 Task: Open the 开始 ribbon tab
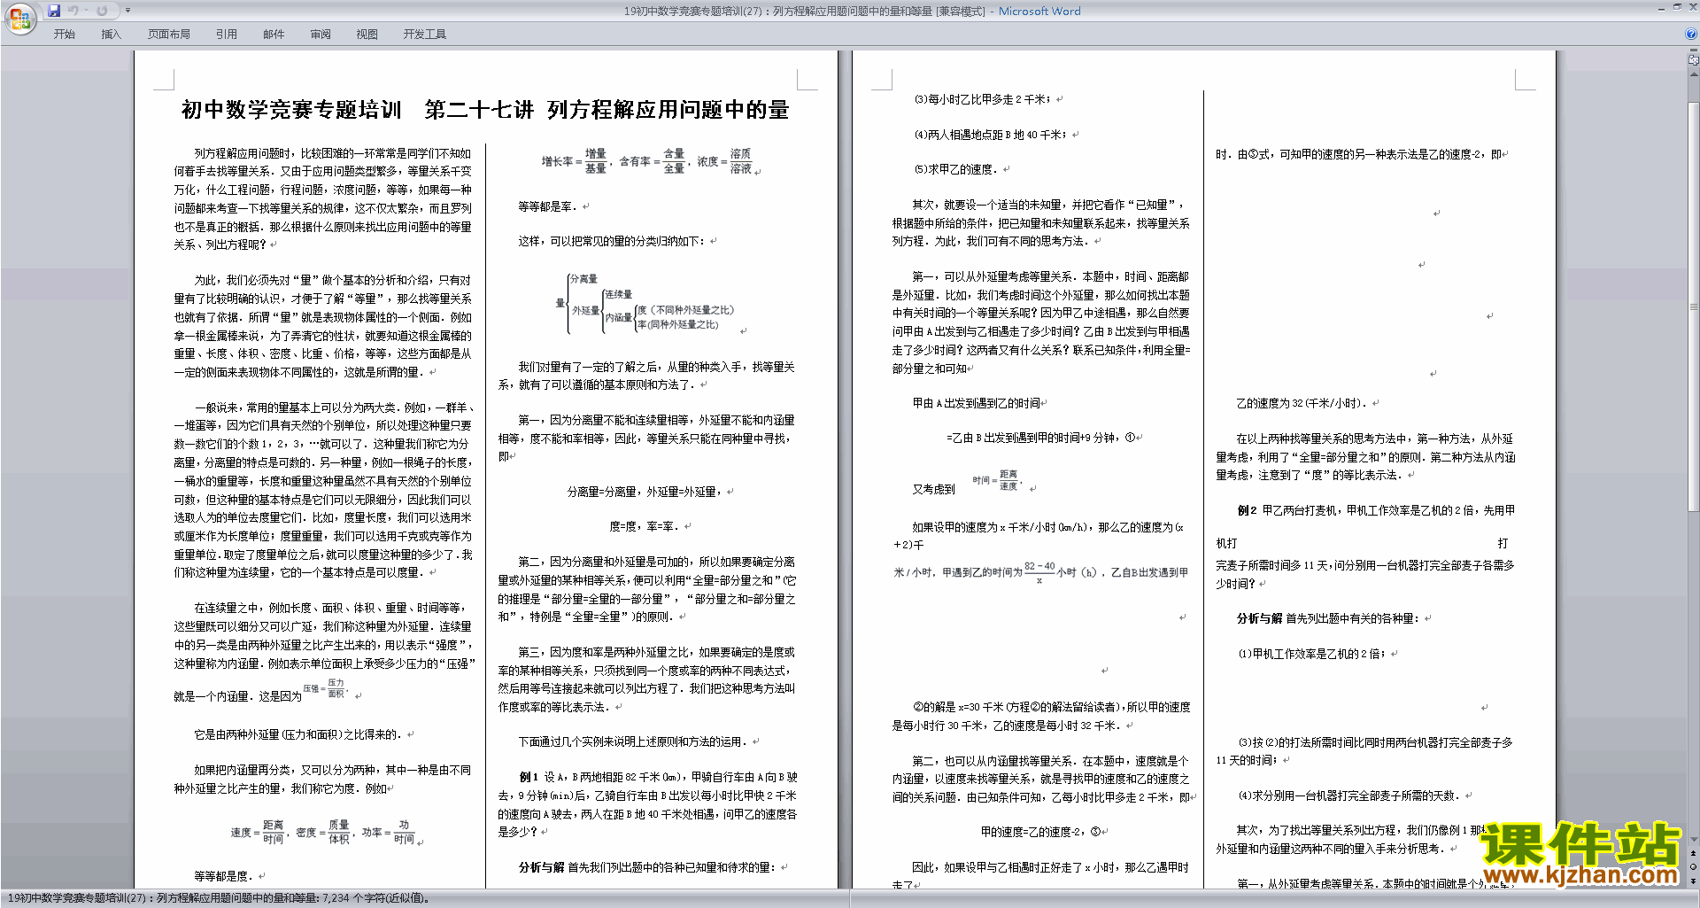[64, 34]
